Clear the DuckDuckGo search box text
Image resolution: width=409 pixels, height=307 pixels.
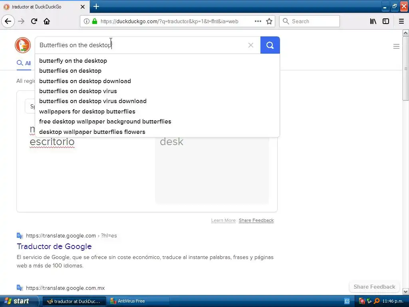[251, 45]
